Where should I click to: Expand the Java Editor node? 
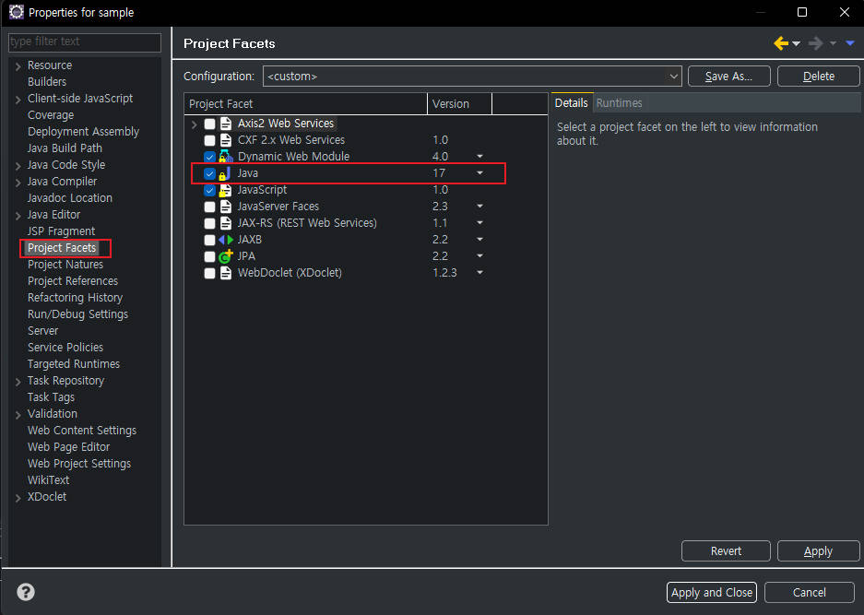coord(18,216)
